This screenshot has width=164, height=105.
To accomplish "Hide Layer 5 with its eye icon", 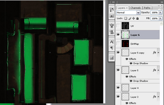I will (118, 70).
